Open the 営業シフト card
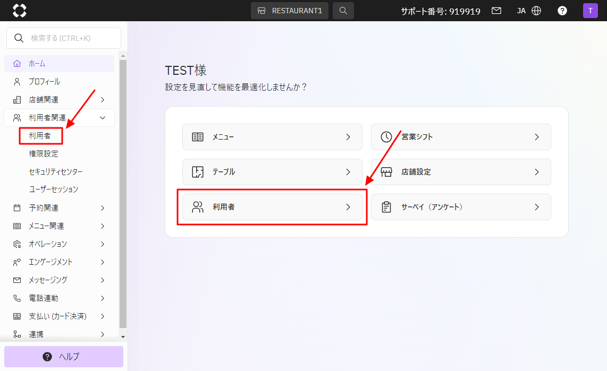This screenshot has width=607, height=371. tap(460, 137)
